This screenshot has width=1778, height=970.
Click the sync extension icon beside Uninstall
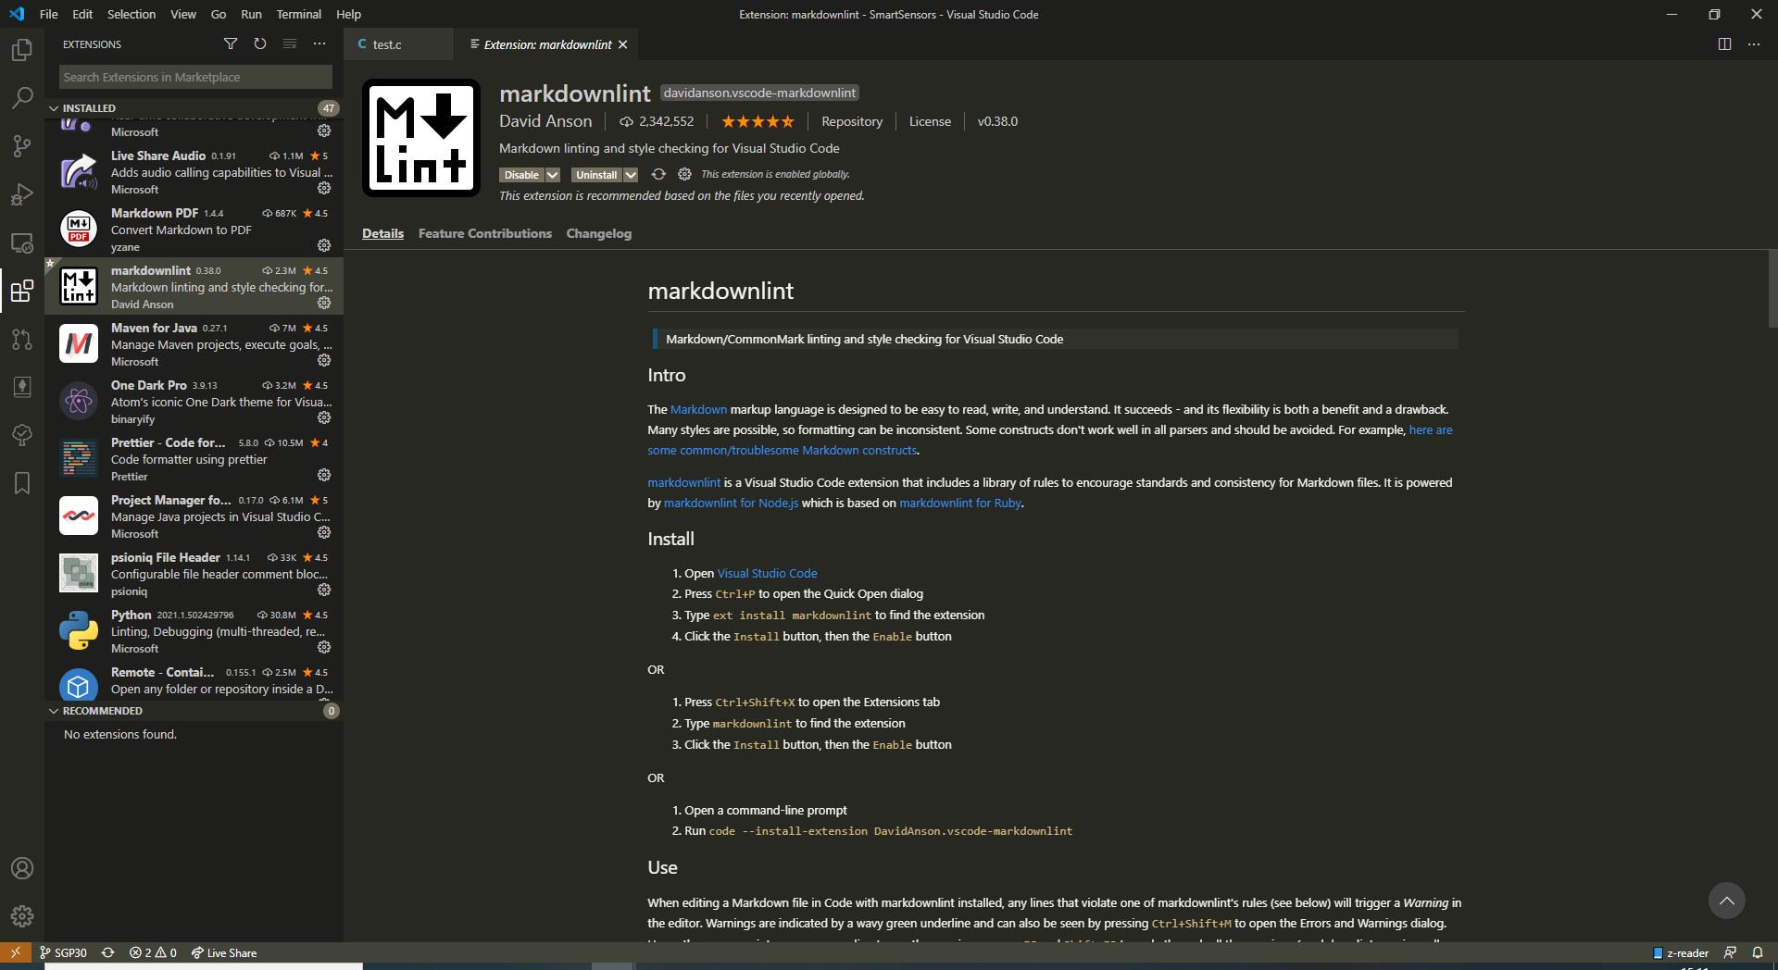[x=658, y=174]
